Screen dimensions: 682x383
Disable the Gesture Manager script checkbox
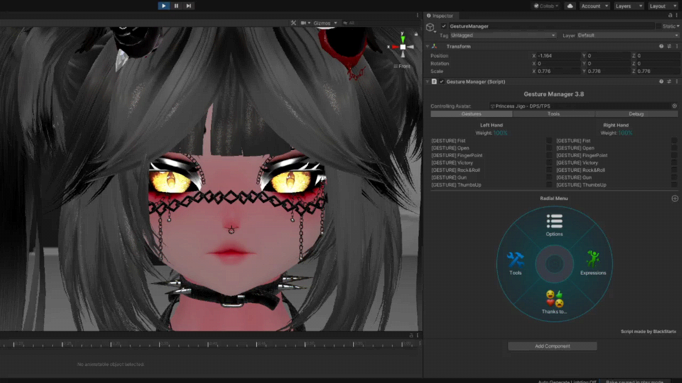(442, 82)
